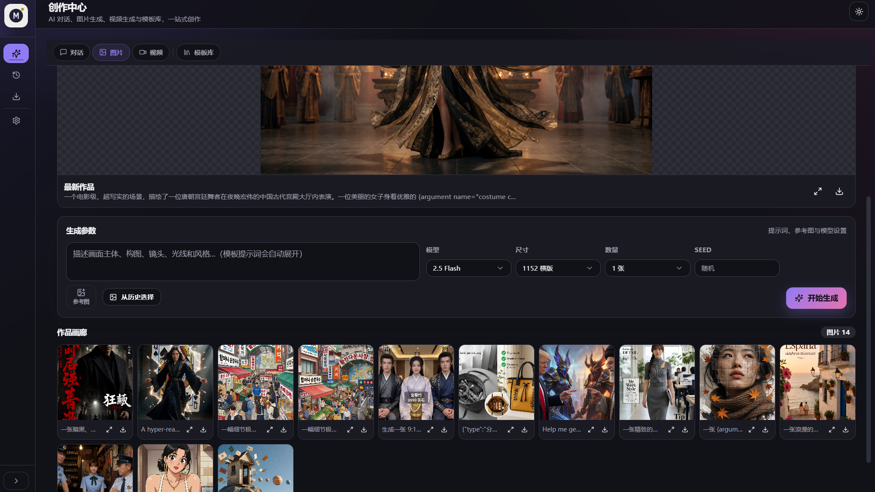Open the España coastal street thumbnail
Screen dimensions: 875x492
(x=817, y=382)
